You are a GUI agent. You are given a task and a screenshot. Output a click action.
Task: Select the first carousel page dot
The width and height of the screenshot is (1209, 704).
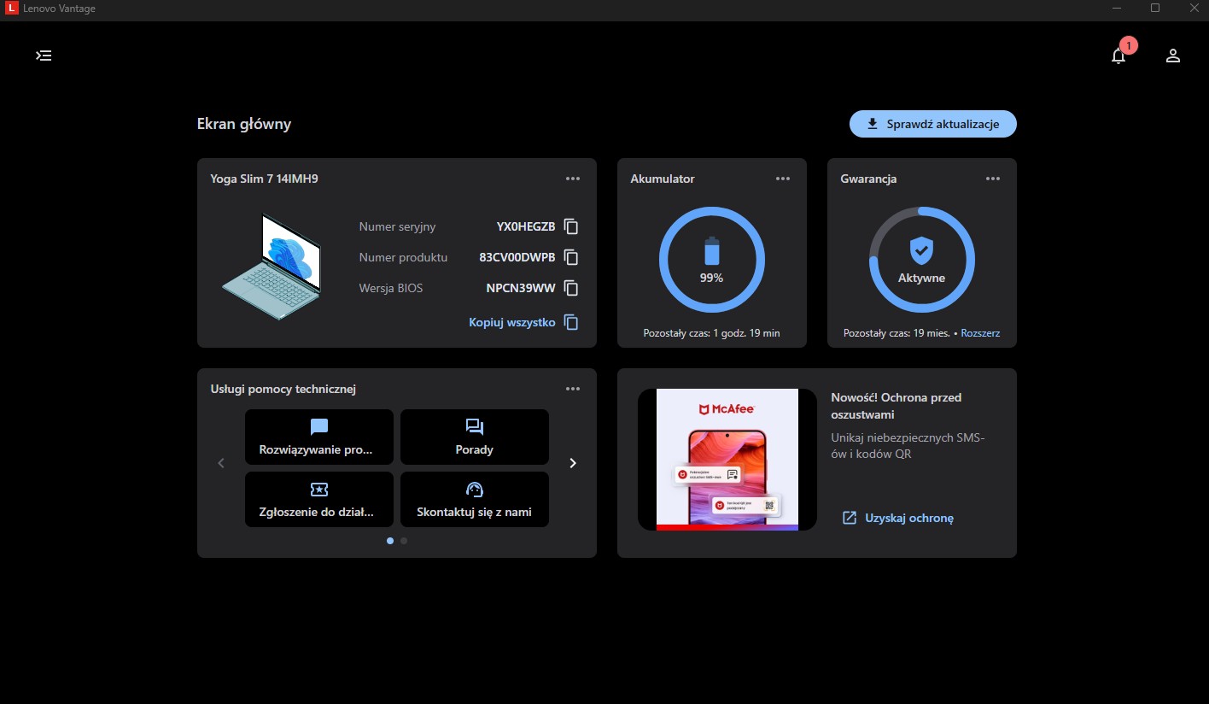390,541
